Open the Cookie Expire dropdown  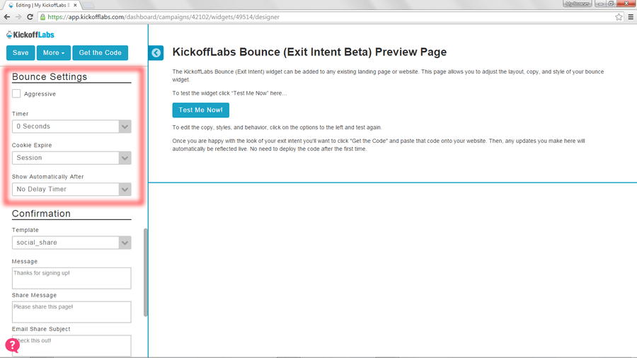[x=71, y=158]
